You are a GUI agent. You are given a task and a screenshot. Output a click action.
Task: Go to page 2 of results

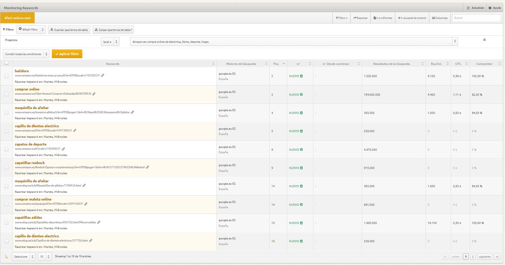click(x=472, y=257)
